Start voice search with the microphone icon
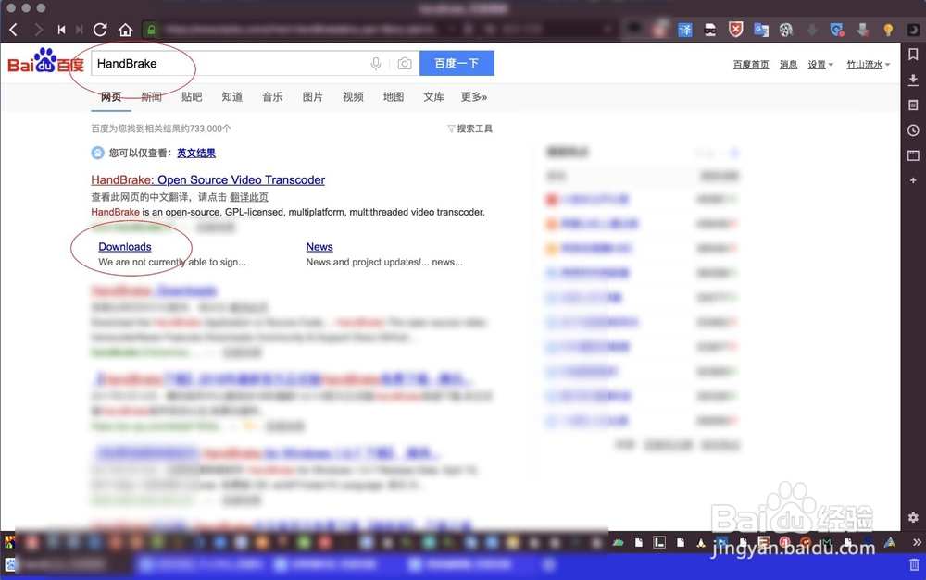This screenshot has width=926, height=580. pyautogui.click(x=377, y=64)
